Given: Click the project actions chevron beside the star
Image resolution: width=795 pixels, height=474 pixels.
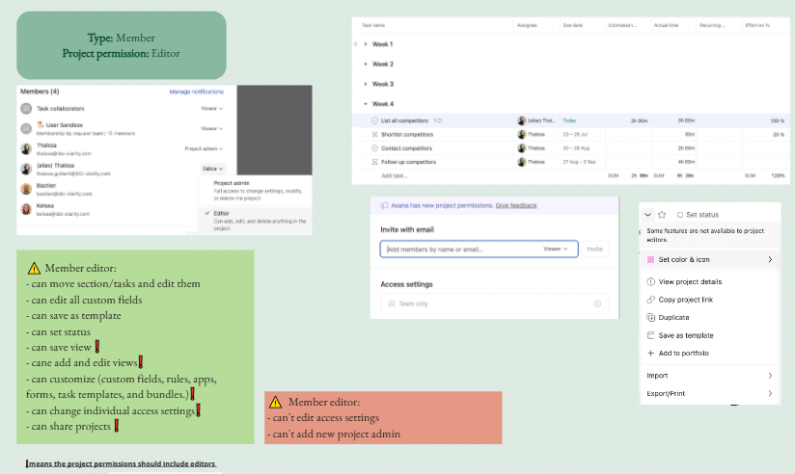Looking at the screenshot, I should [x=647, y=214].
